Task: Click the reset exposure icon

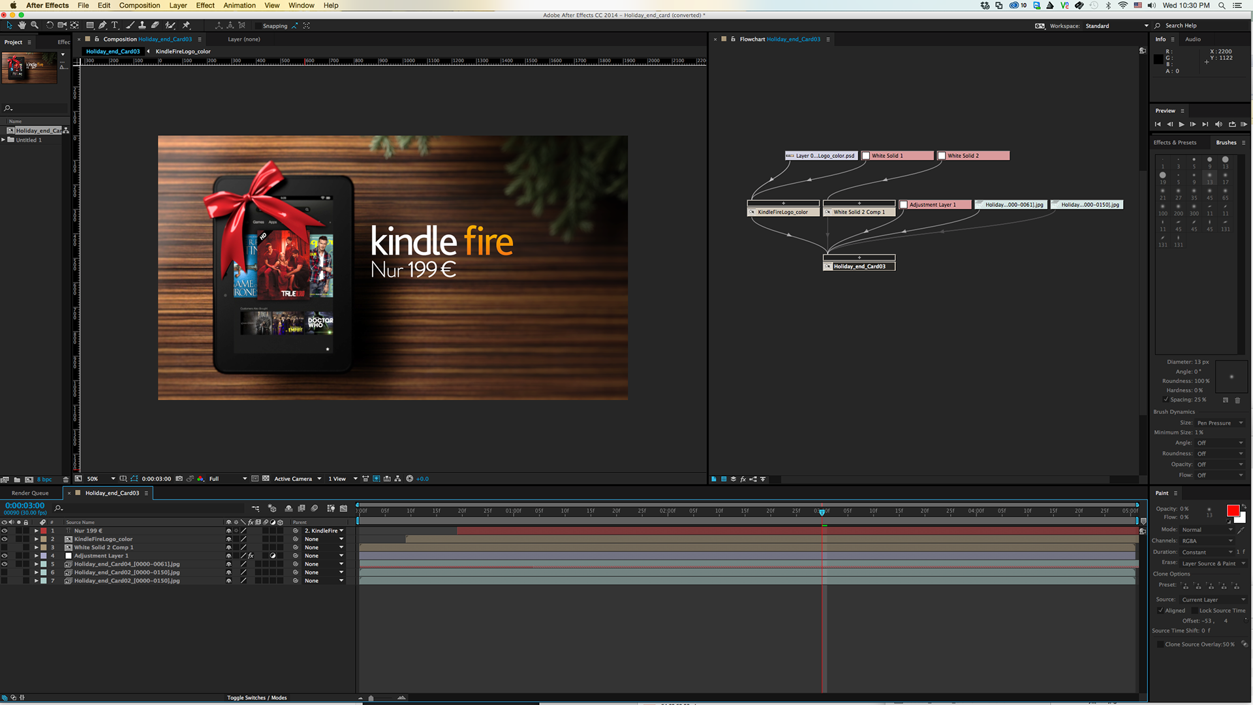Action: 410,478
